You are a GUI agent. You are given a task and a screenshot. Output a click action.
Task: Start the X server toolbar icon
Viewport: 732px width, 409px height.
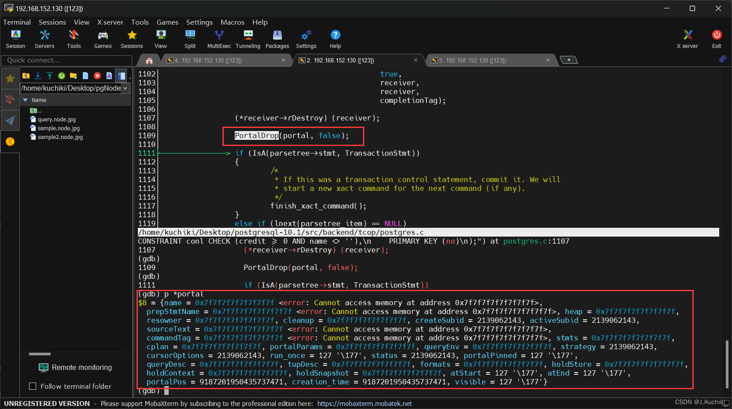pos(687,39)
